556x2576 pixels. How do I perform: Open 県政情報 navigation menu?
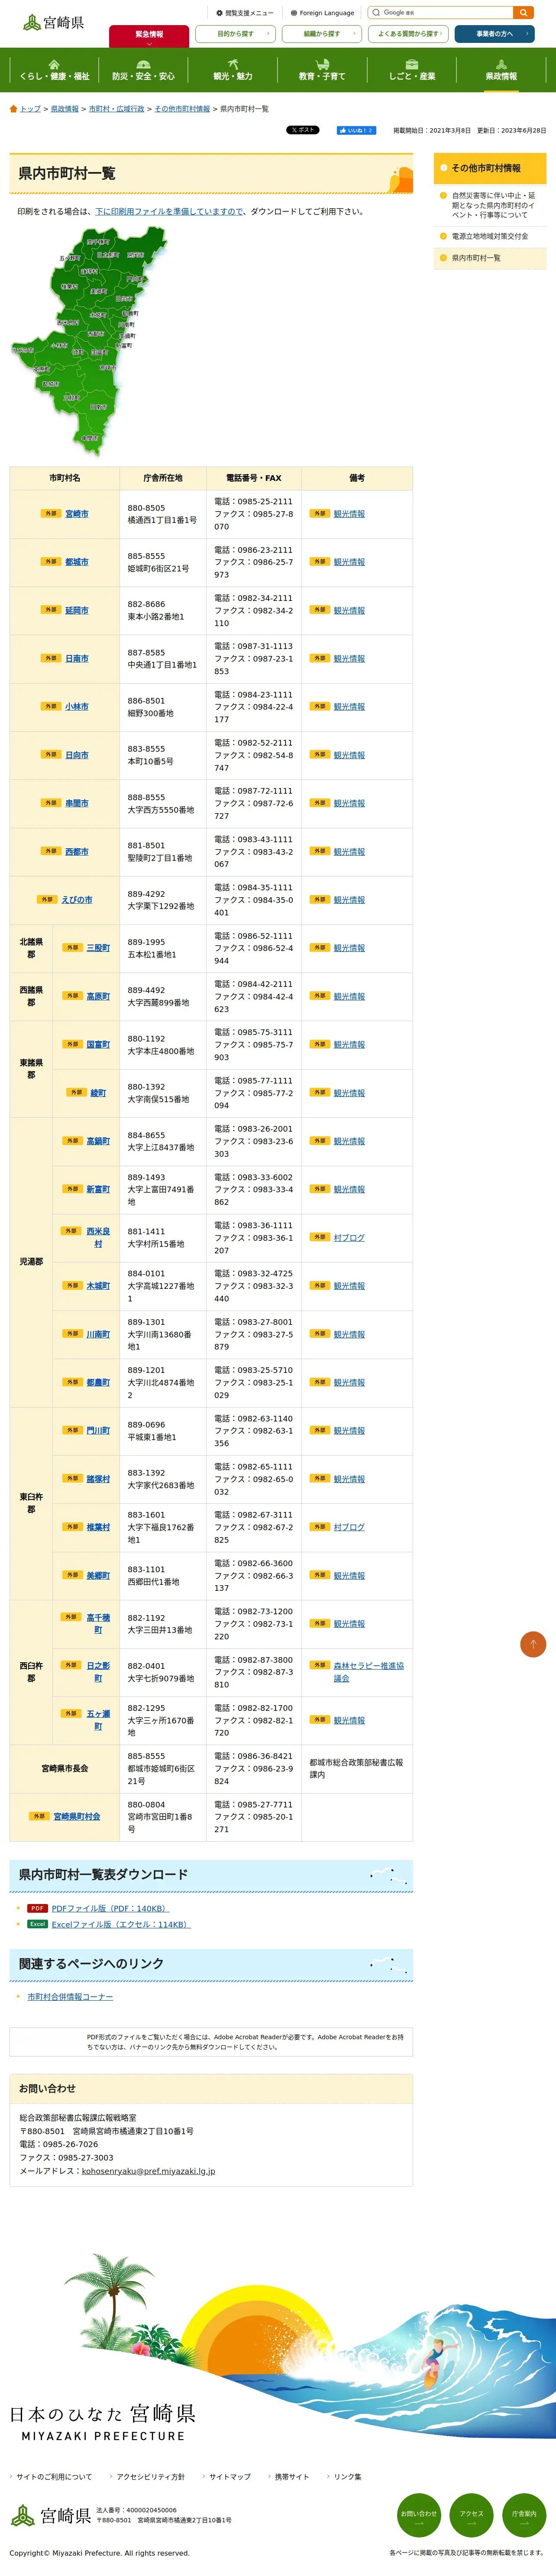click(501, 70)
